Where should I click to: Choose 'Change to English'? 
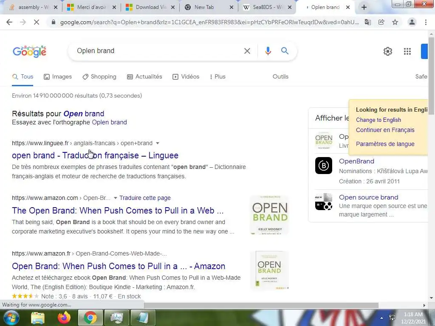(379, 120)
